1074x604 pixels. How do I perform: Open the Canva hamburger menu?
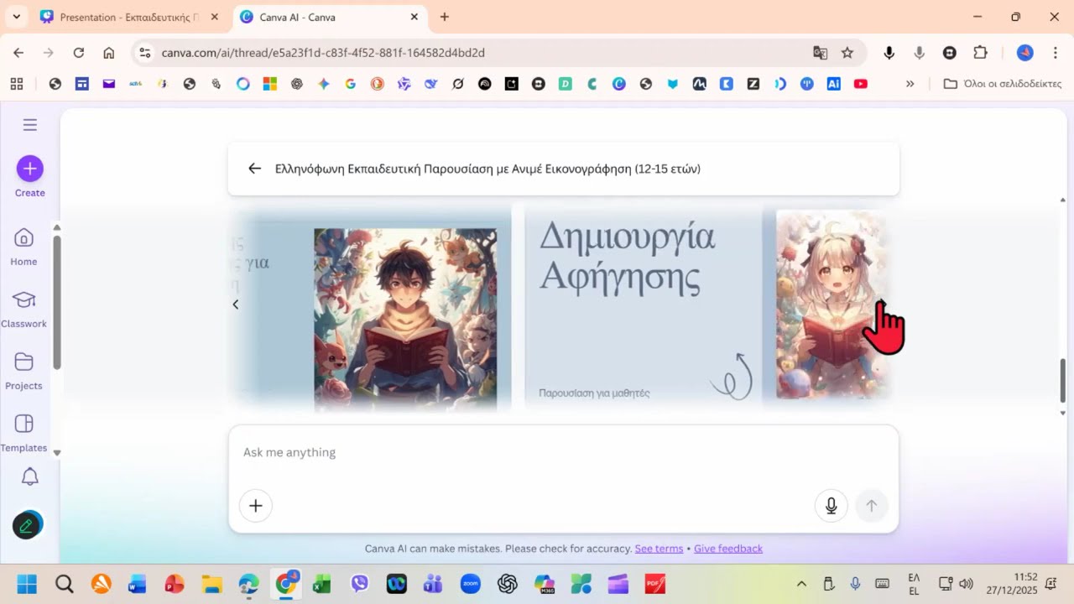tap(30, 125)
